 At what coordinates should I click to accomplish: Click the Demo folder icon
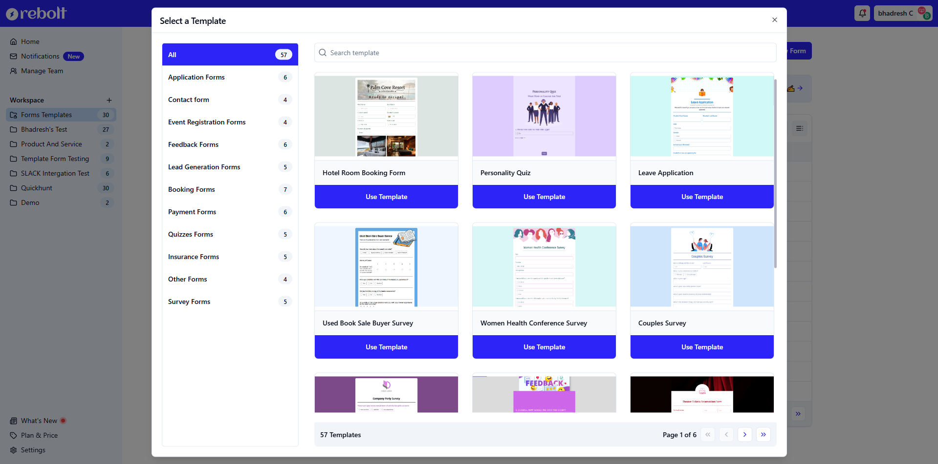(14, 203)
